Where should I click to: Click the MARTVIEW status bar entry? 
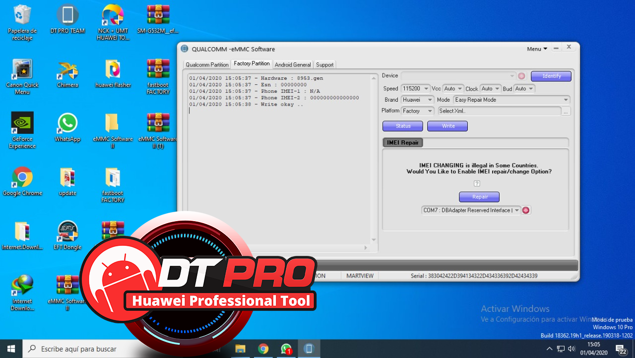click(360, 276)
